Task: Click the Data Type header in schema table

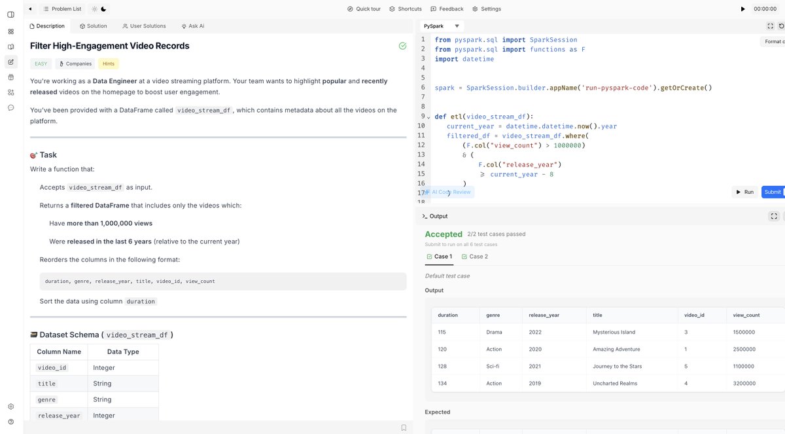Action: 122,352
